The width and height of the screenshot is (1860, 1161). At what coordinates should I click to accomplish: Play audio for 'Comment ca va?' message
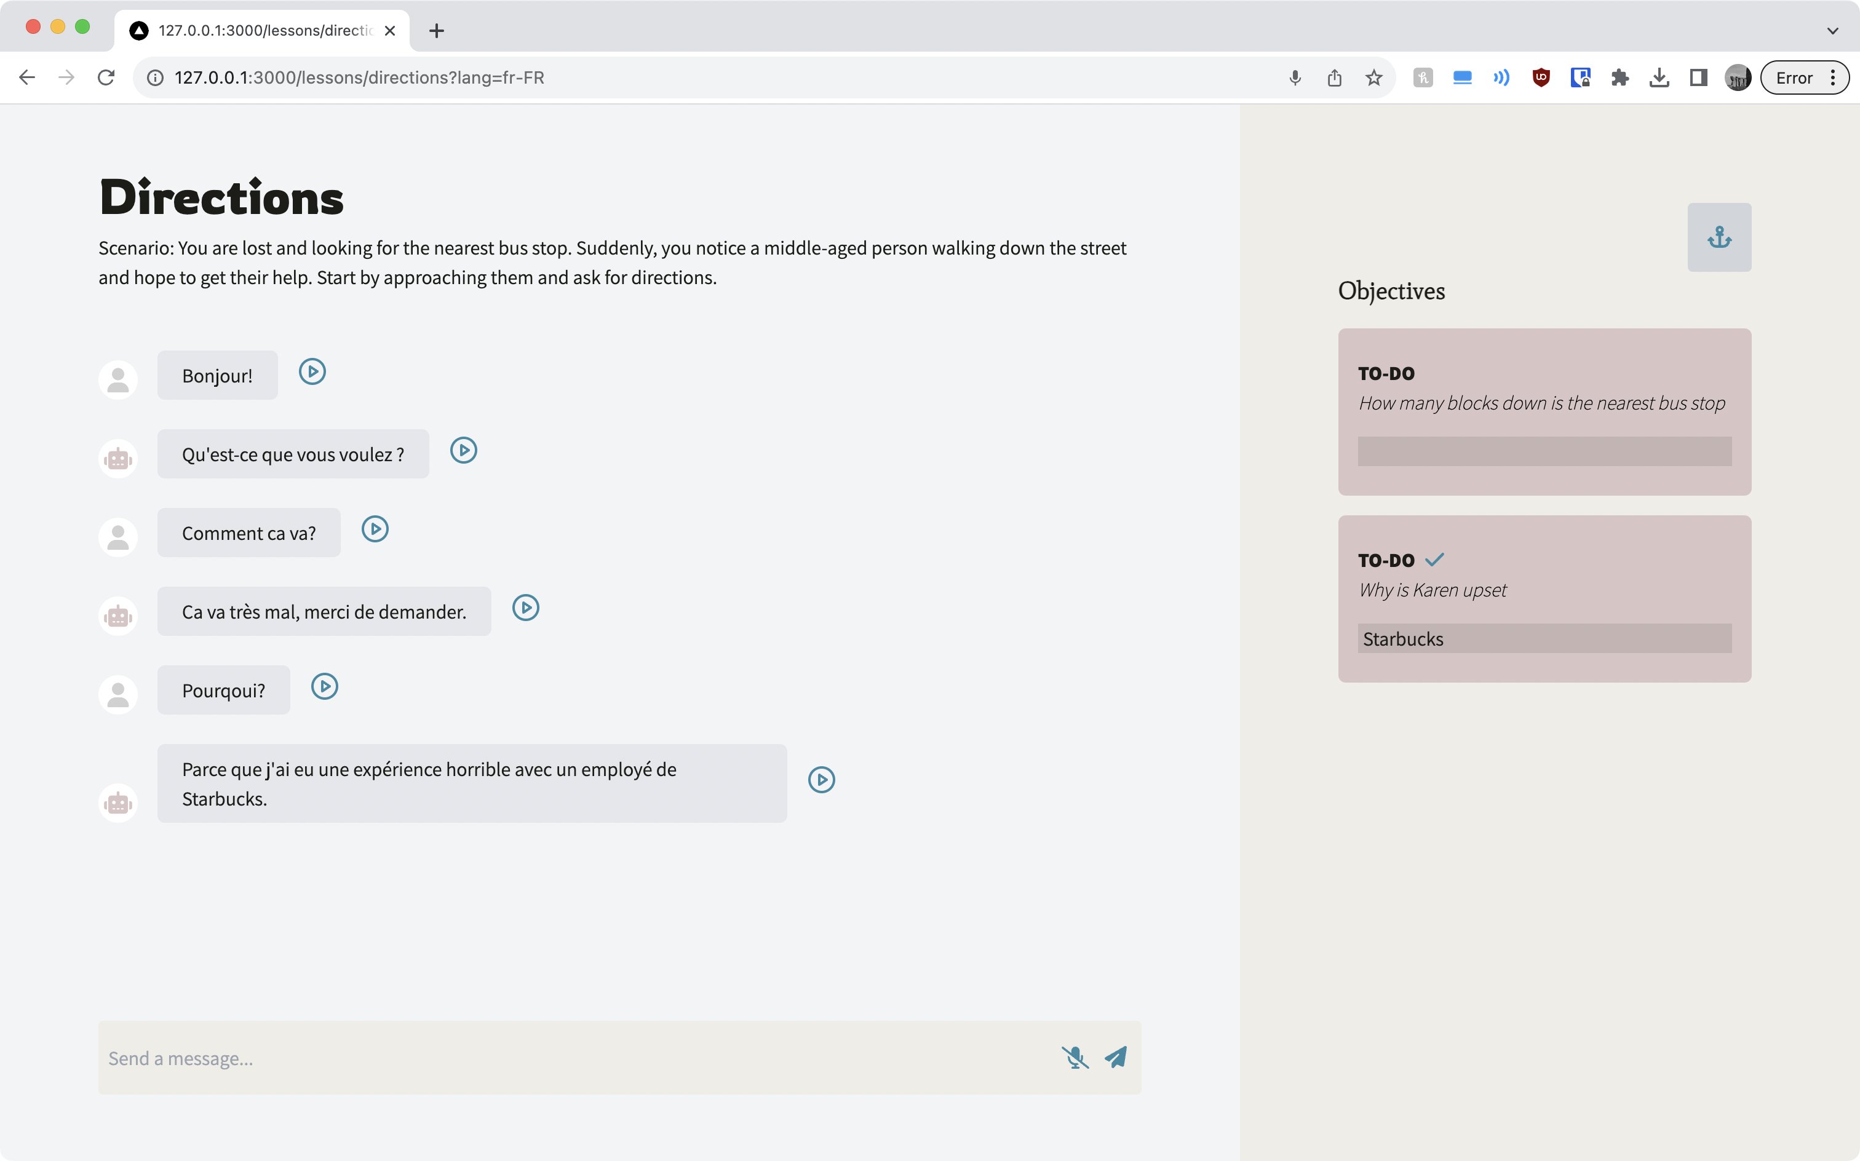pos(375,529)
